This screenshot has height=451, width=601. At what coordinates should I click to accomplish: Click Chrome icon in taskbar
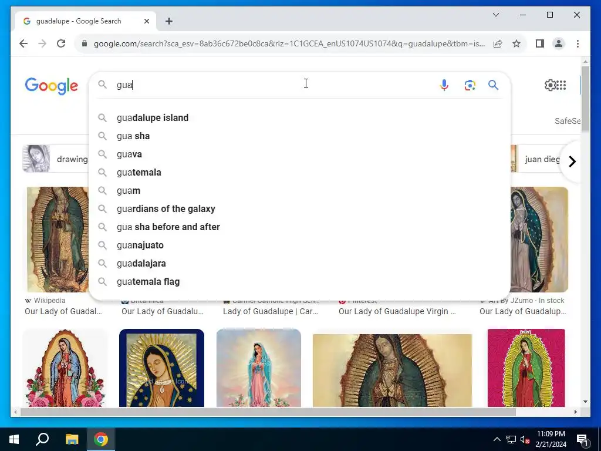pos(101,439)
